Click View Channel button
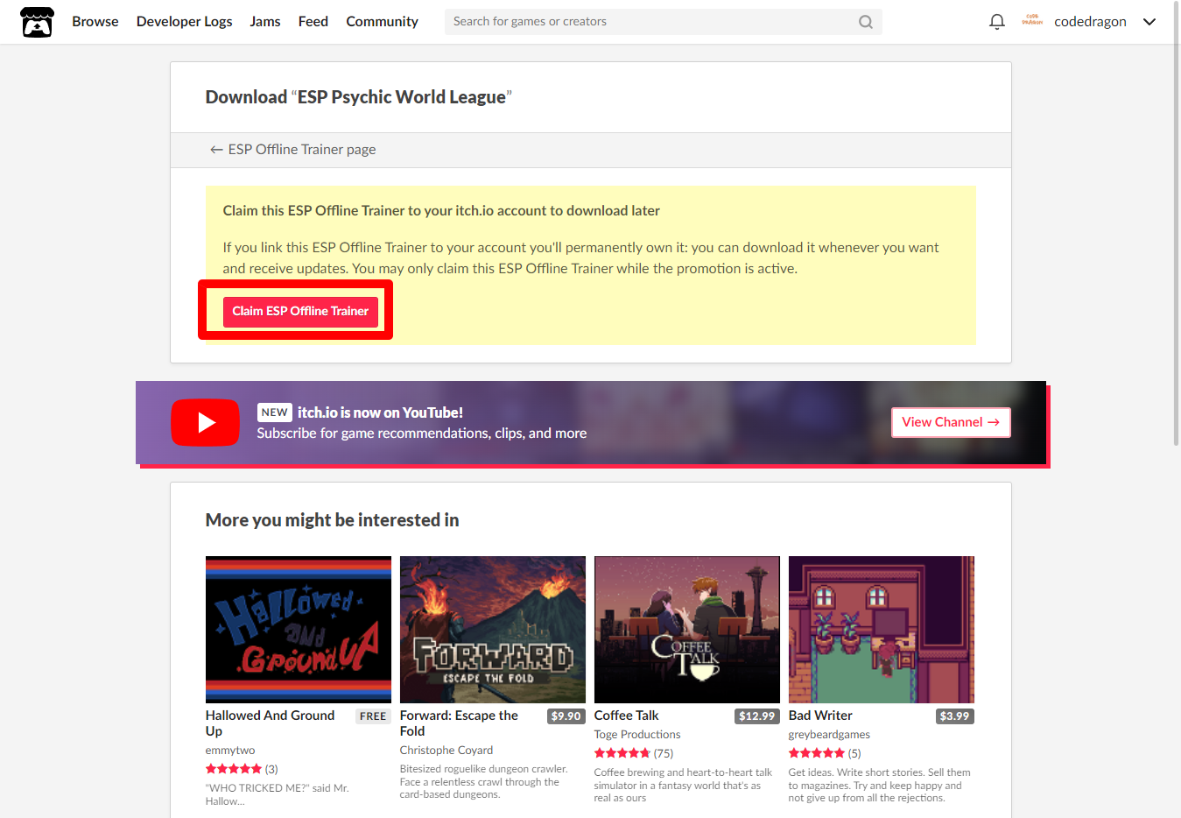Image resolution: width=1181 pixels, height=818 pixels. pyautogui.click(x=951, y=422)
